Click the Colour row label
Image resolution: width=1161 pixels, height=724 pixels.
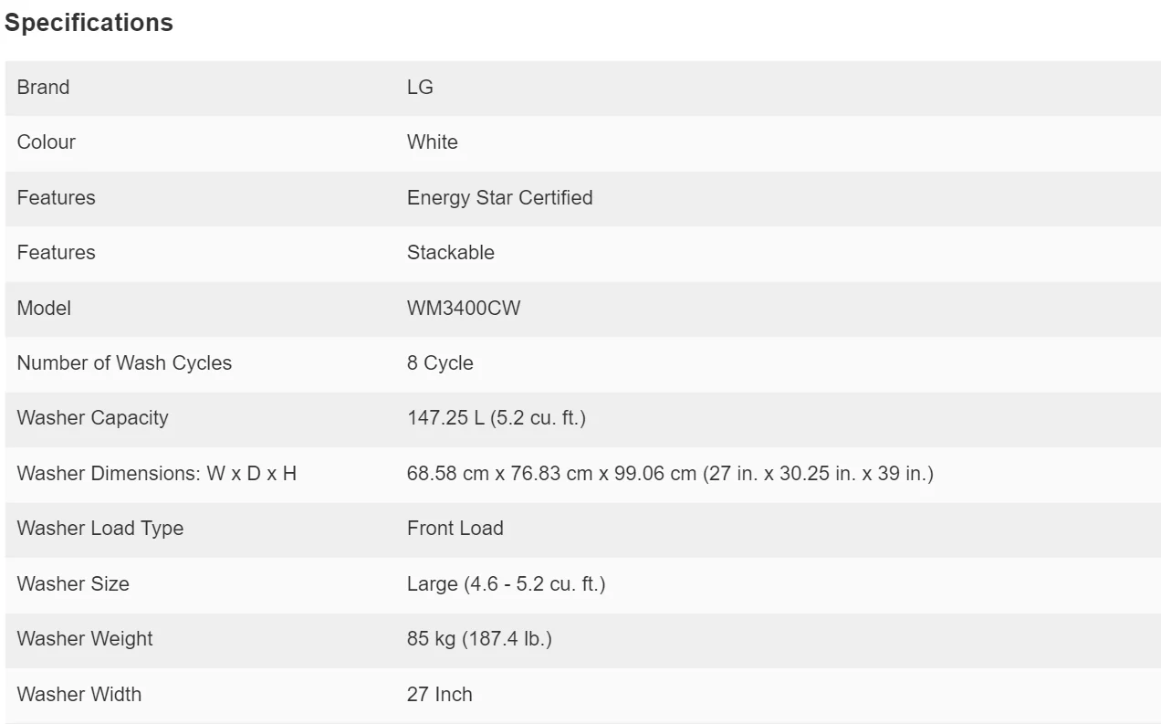point(47,142)
